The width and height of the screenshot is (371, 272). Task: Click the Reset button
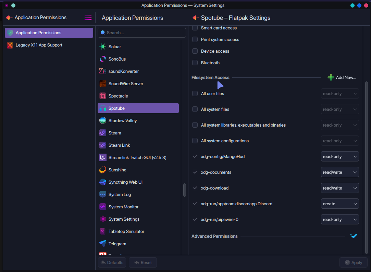click(x=143, y=262)
